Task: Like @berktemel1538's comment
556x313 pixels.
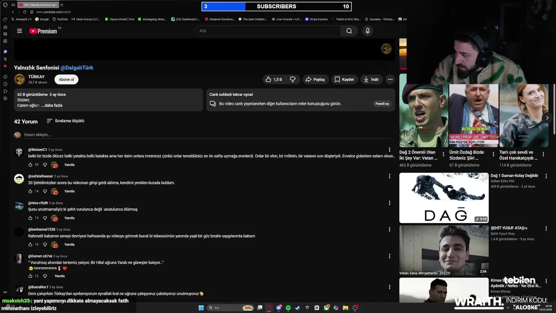Action: [x=30, y=244]
